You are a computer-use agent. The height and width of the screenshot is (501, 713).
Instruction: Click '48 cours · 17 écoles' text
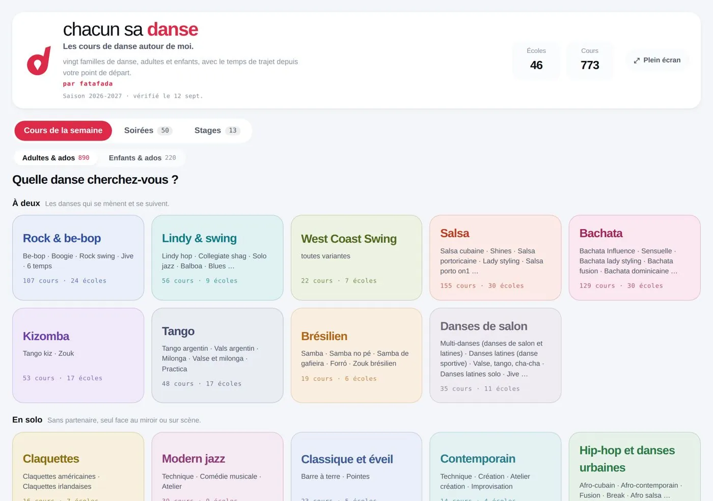tap(202, 383)
